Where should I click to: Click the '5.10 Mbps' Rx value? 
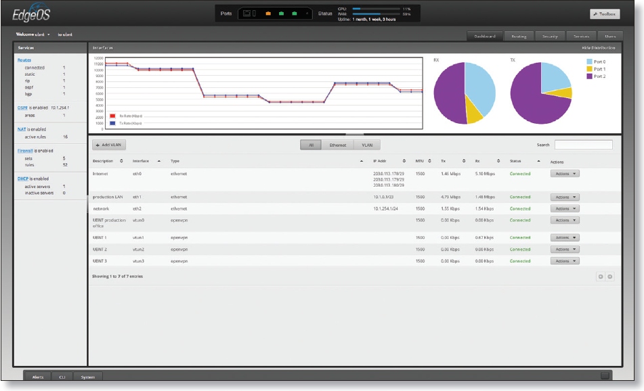pos(485,174)
